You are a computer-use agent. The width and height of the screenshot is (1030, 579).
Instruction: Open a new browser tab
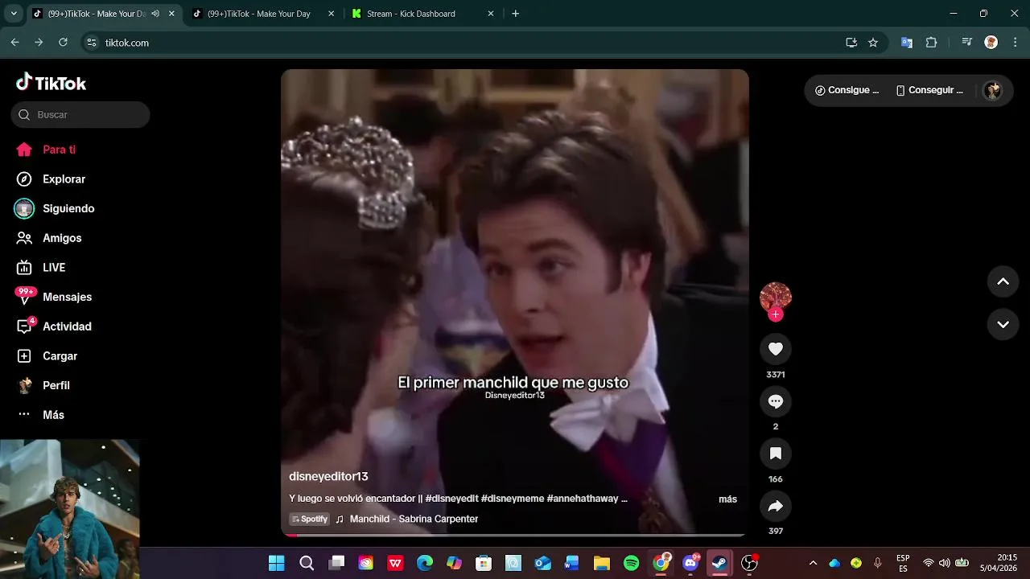516,14
